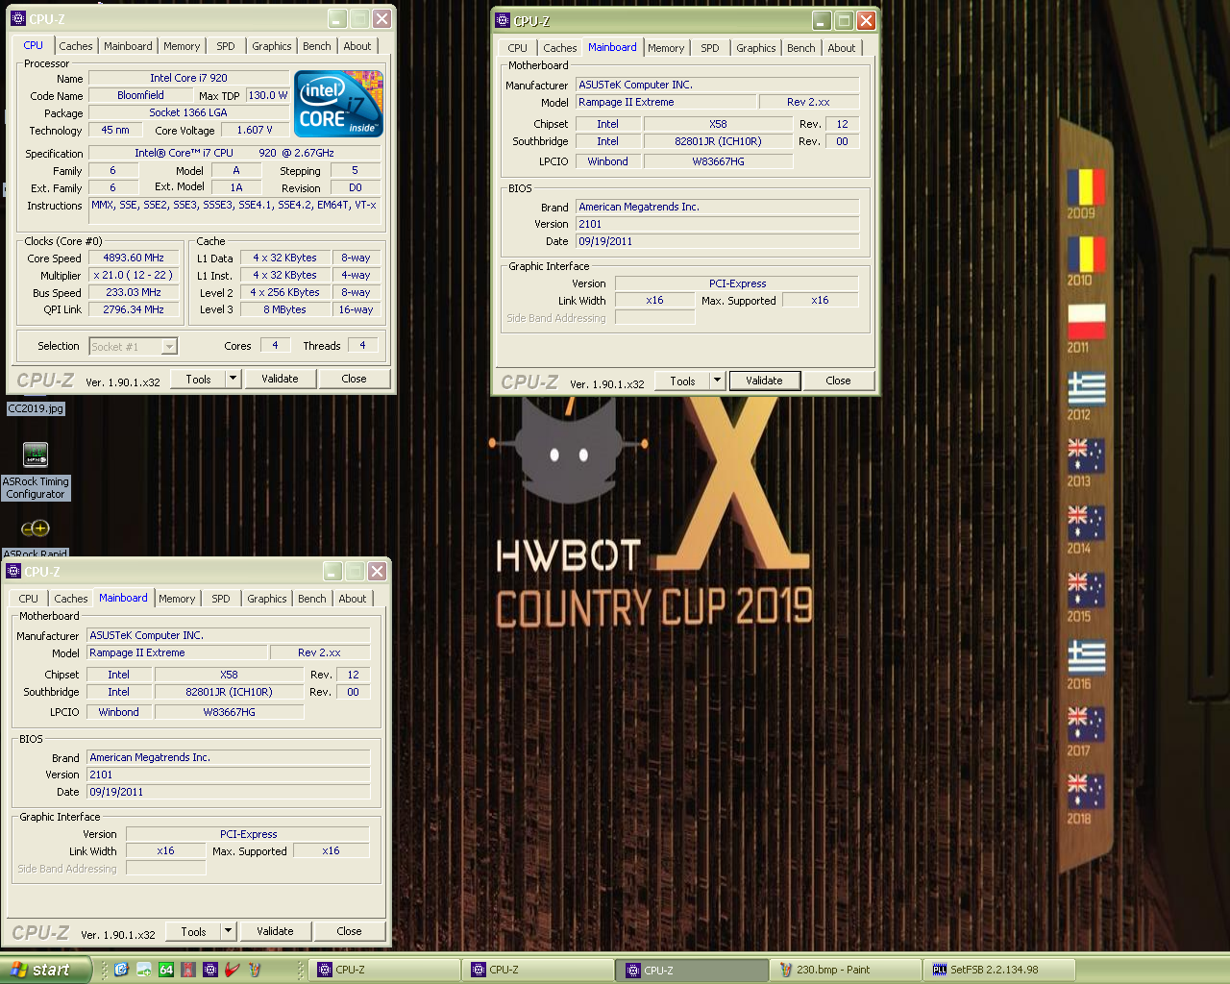Open About tab in bottom-left CPU-Z window

tap(353, 599)
